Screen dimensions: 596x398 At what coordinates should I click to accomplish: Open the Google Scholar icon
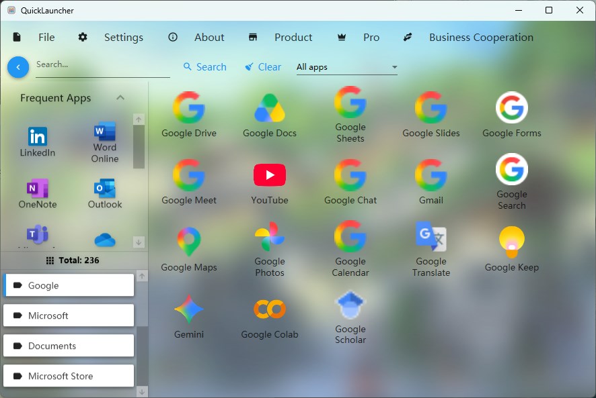(350, 305)
